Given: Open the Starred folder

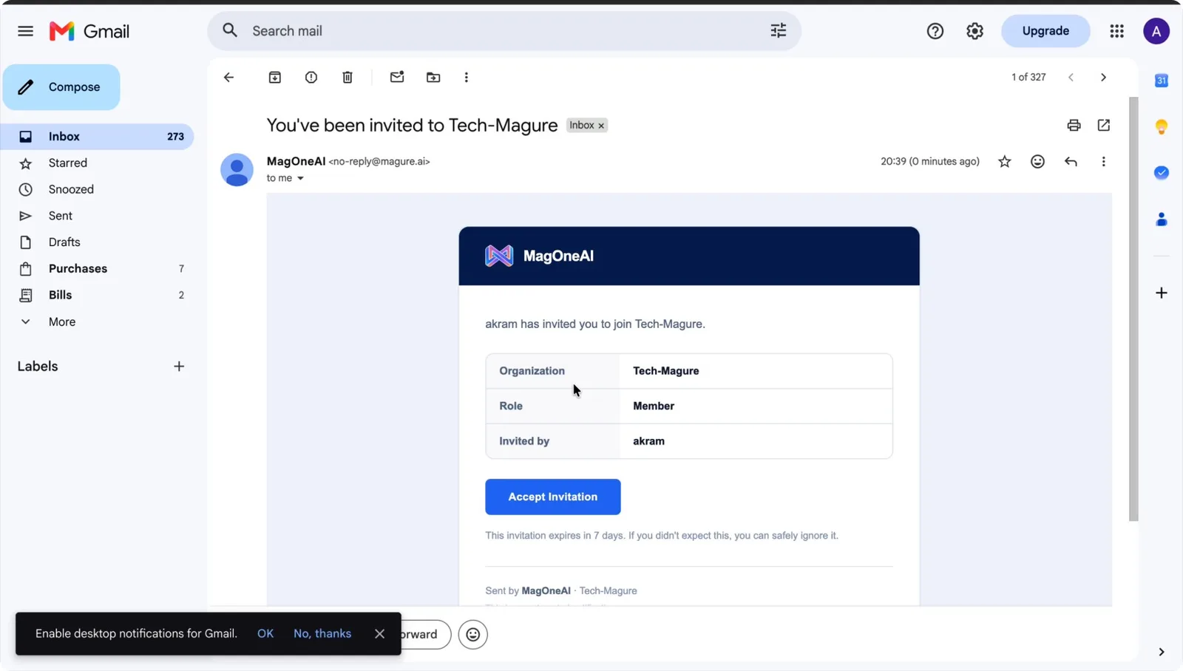Looking at the screenshot, I should (x=97, y=163).
